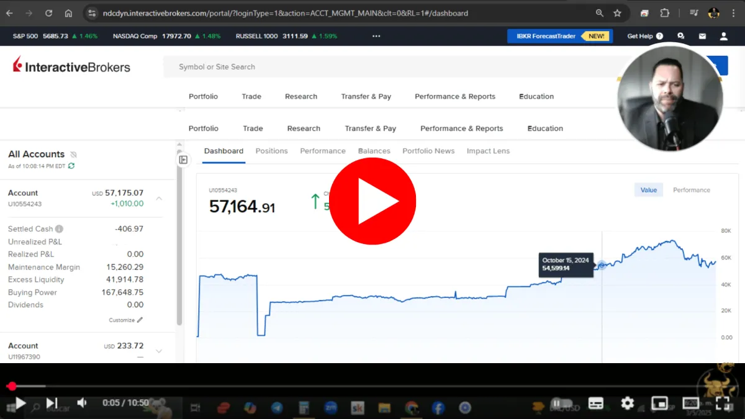This screenshot has width=745, height=419.
Task: Skip to next video button
Action: tap(52, 403)
